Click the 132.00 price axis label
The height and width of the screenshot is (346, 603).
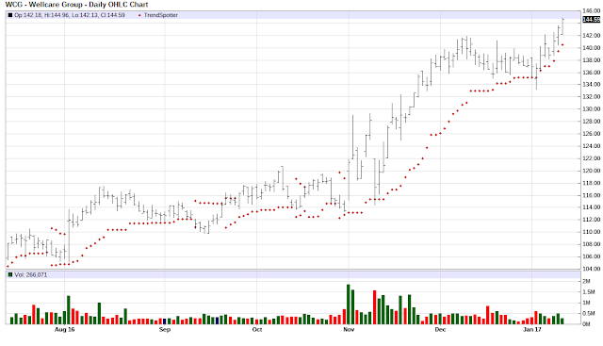tap(591, 96)
